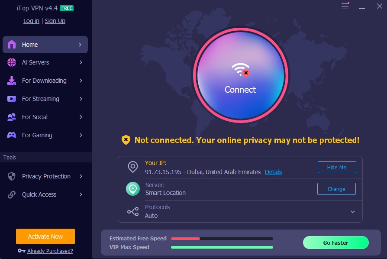Expand the Protocols dropdown chevron
387x259 pixels.
[353, 212]
